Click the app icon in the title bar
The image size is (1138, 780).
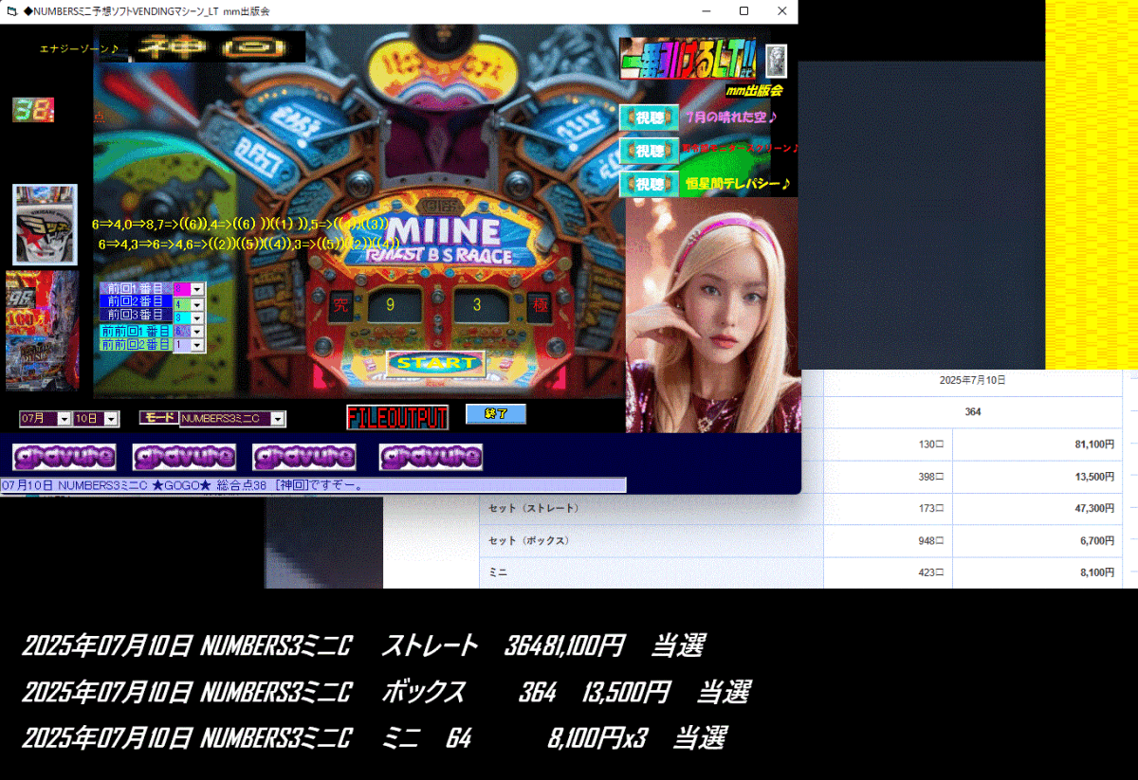(12, 11)
